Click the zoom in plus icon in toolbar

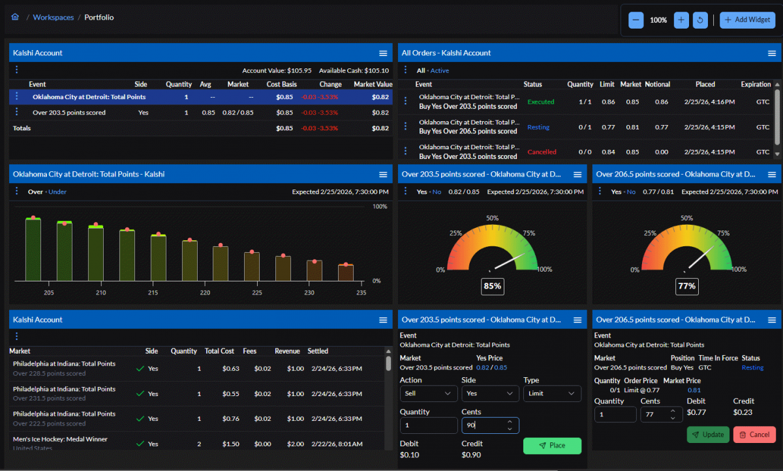(681, 20)
